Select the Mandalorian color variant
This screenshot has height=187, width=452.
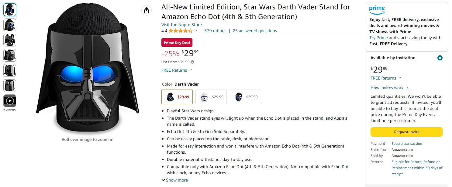(245, 97)
